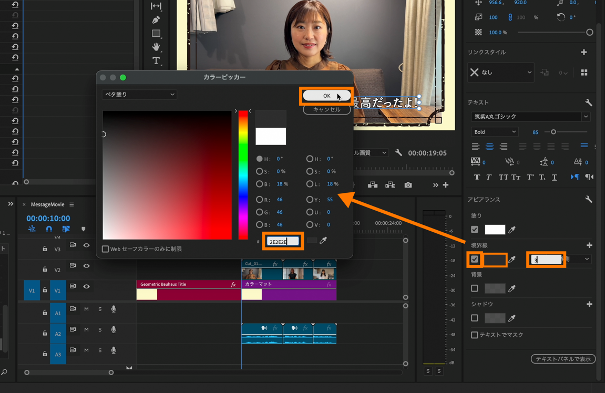Open the Bold font style dropdown
This screenshot has height=393, width=605.
coord(495,132)
